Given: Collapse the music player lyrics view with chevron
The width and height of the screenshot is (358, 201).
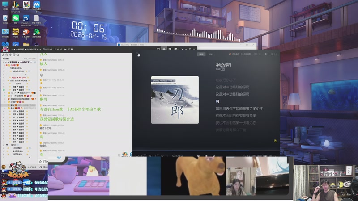Looking at the screenshot, I should (137, 53).
